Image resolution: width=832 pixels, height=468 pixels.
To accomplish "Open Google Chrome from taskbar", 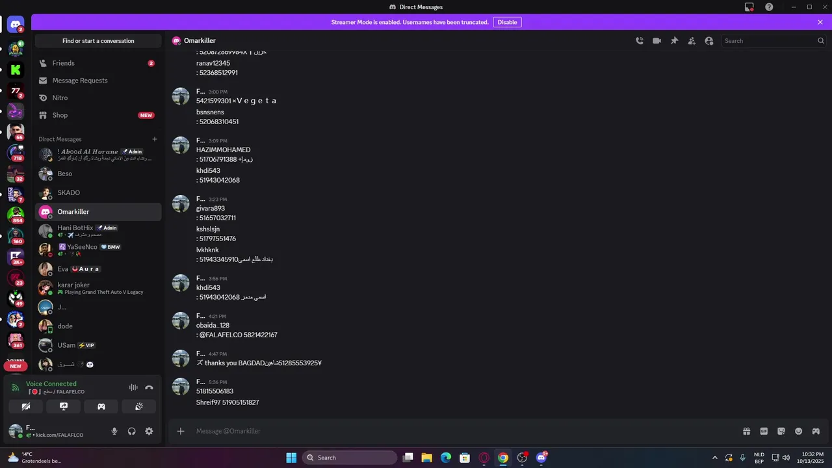I will click(x=502, y=458).
